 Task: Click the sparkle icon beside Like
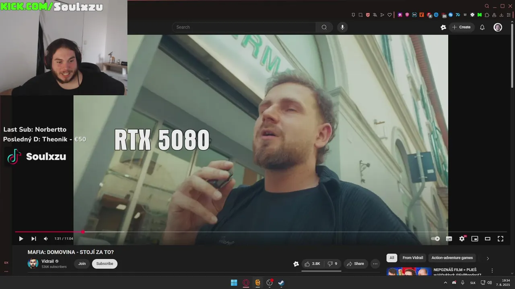click(x=296, y=264)
